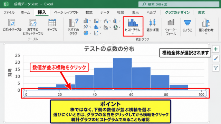Expand the Histogram dropdown chevron

(133, 34)
